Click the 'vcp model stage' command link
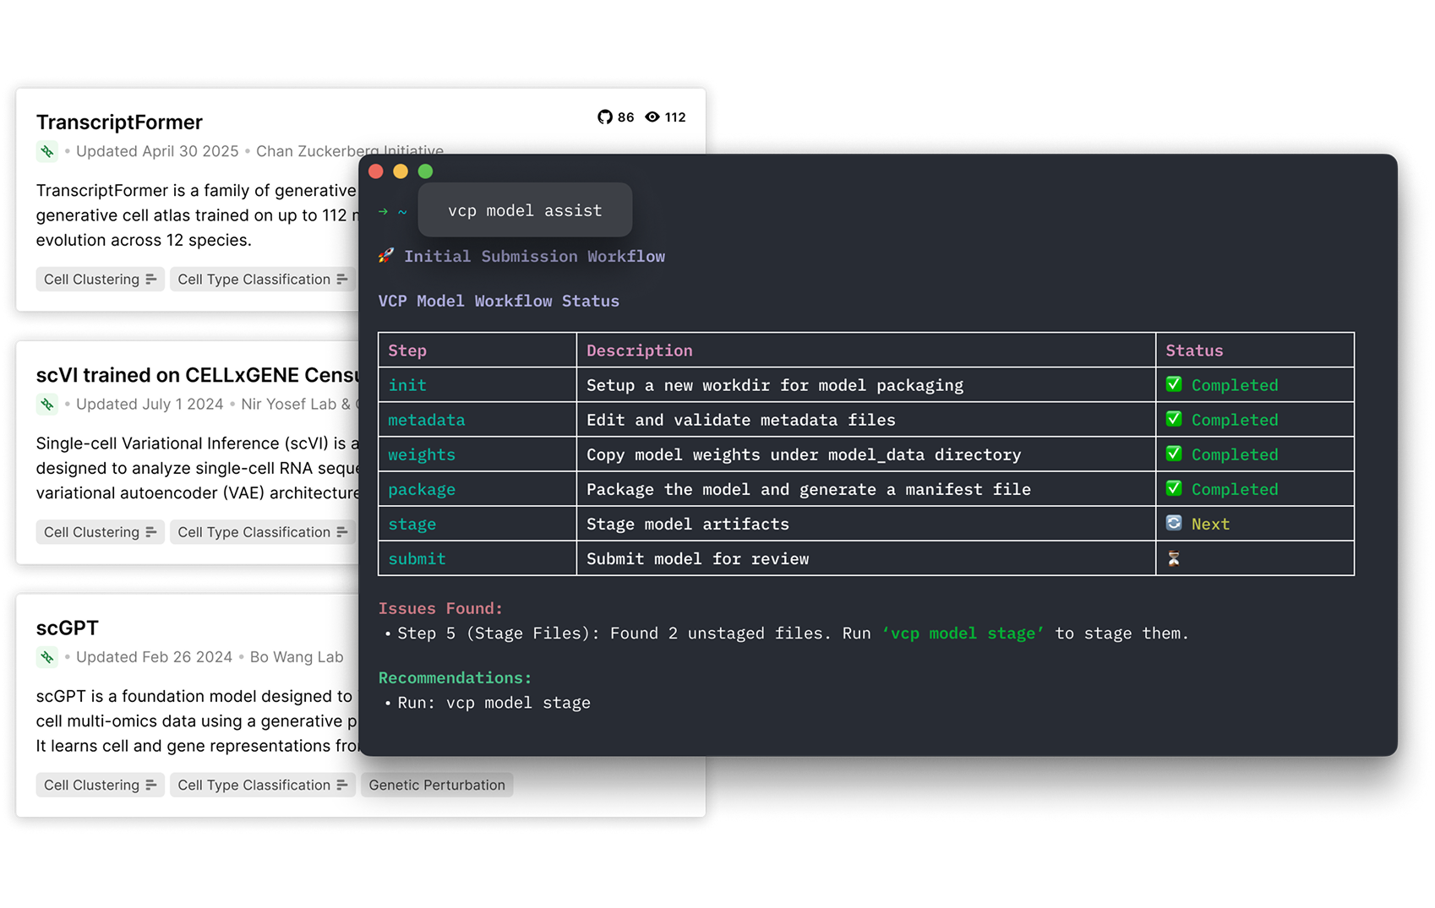 pos(963,633)
